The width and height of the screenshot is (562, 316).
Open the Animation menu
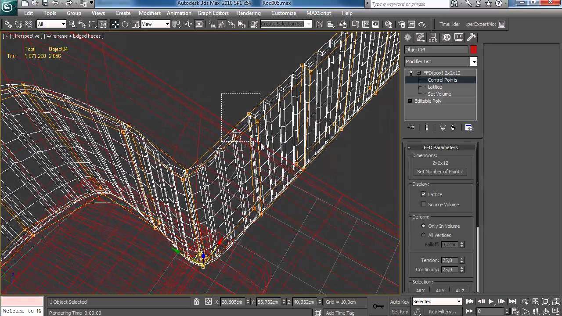point(179,13)
